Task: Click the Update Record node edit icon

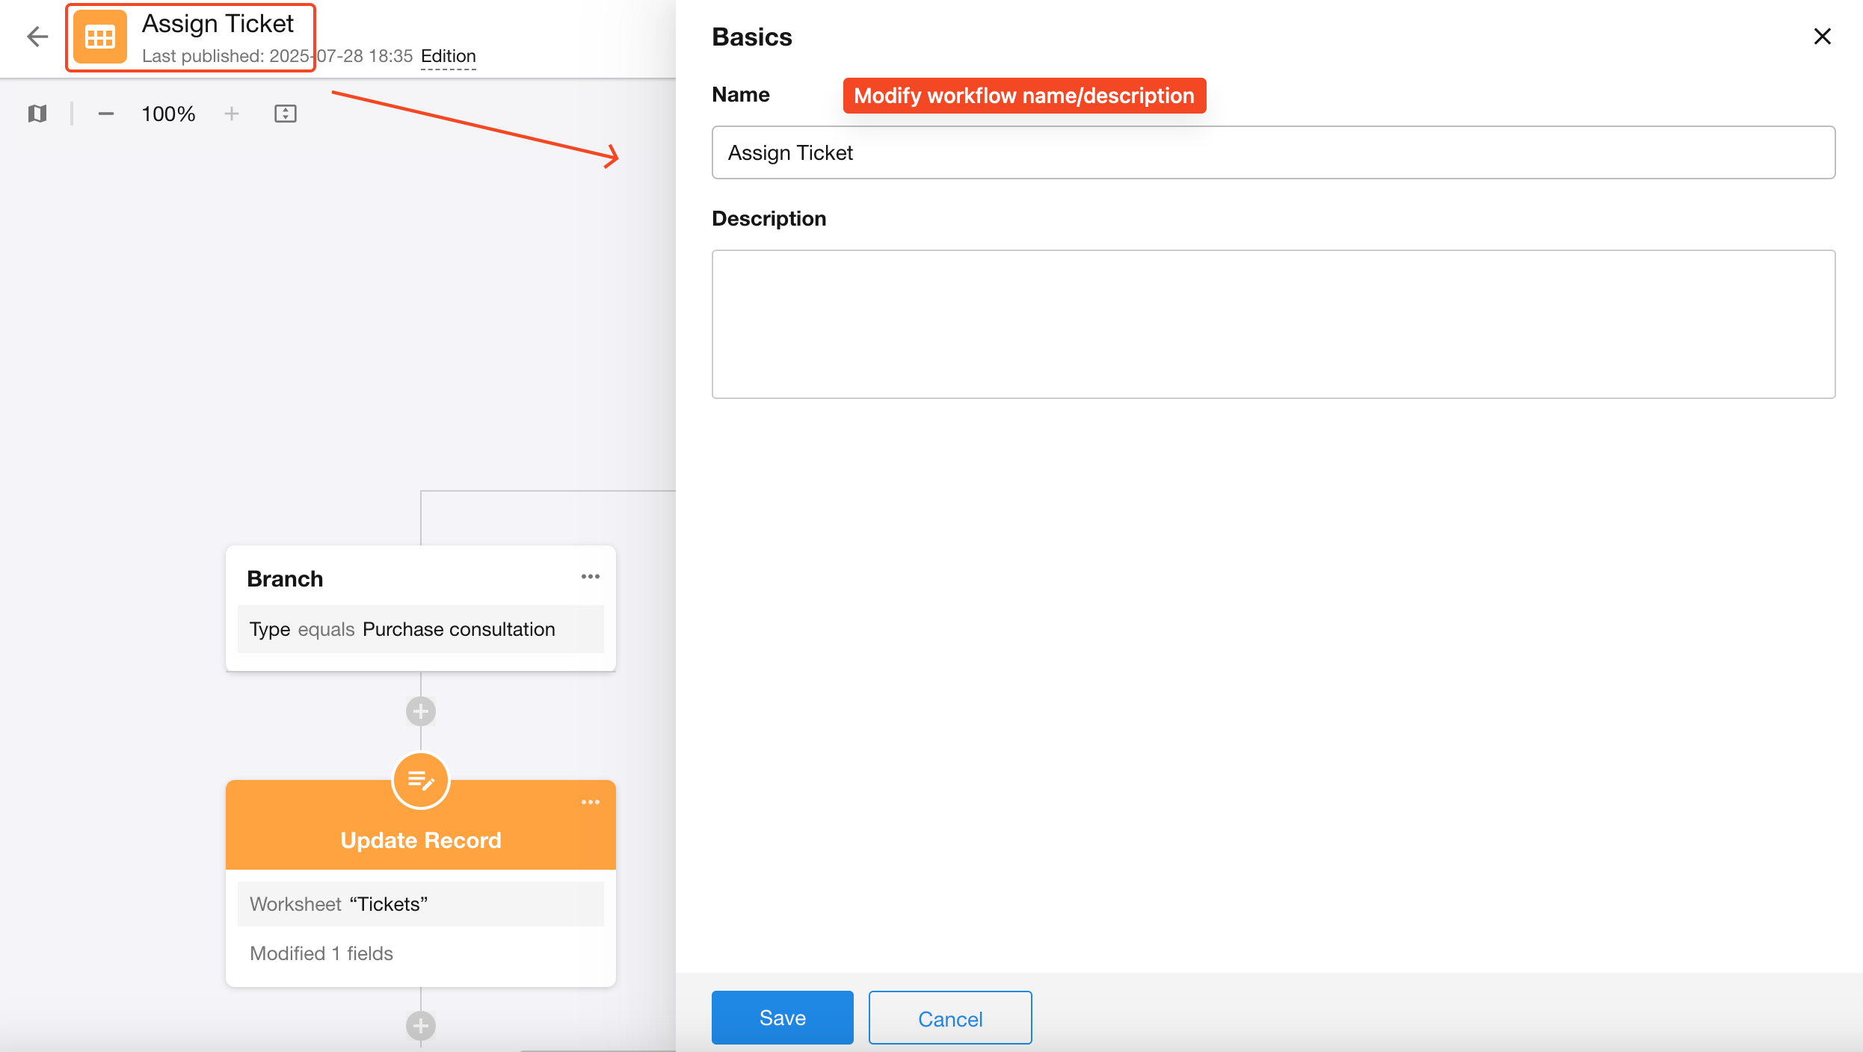Action: click(421, 781)
